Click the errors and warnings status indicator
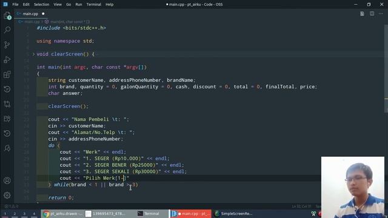 tap(12, 206)
